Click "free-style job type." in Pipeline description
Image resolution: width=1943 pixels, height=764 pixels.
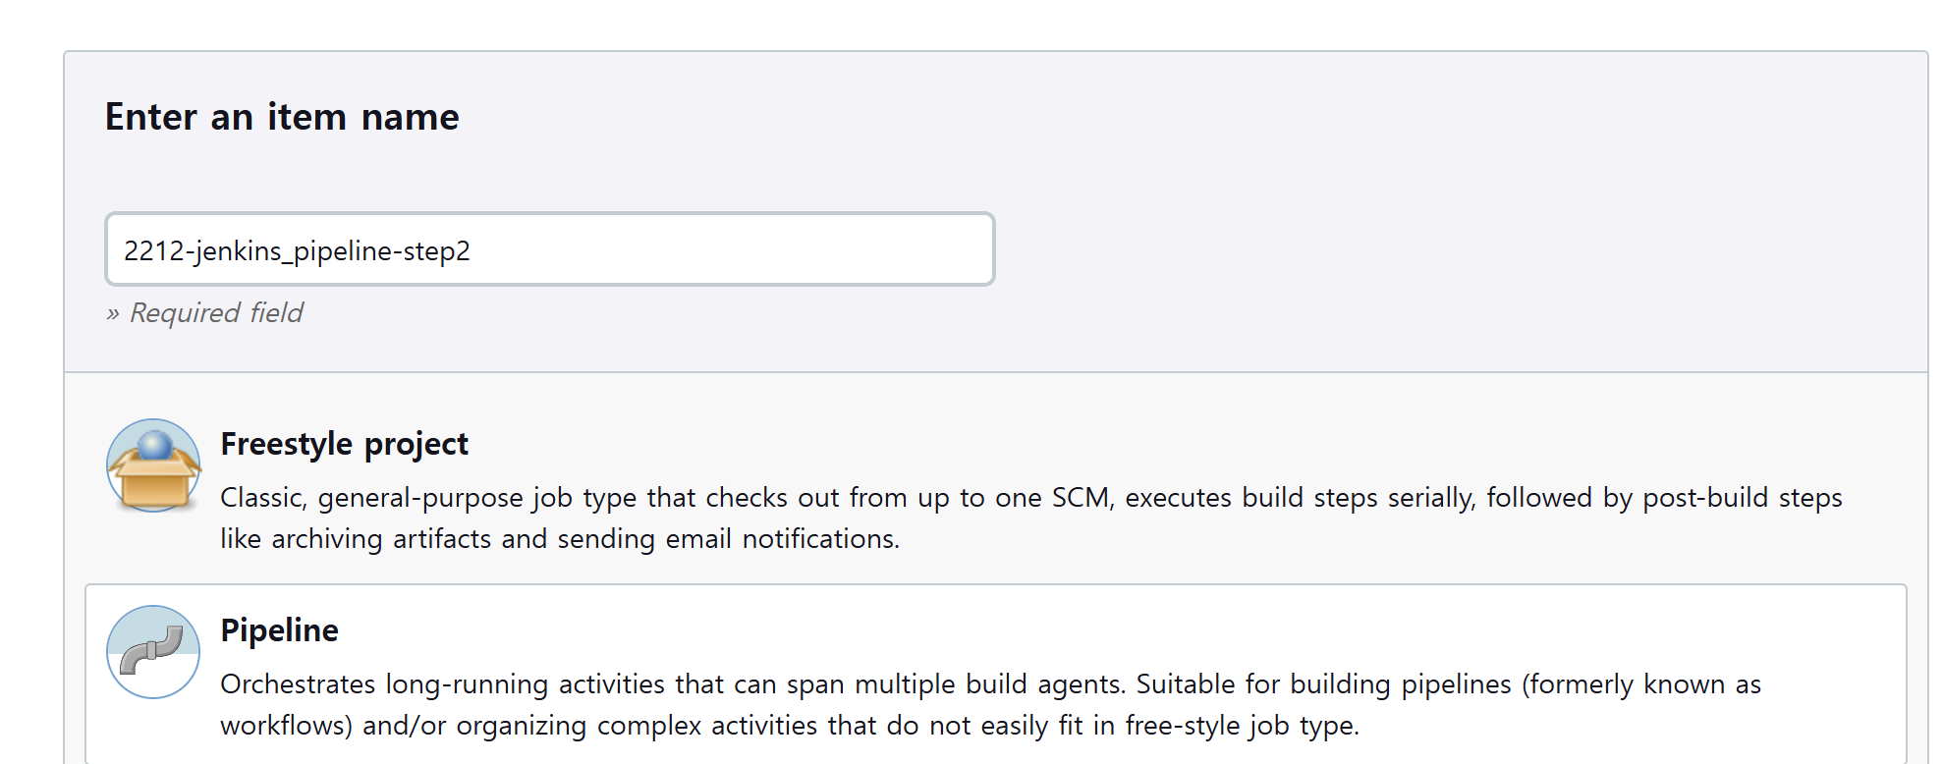tap(1242, 726)
